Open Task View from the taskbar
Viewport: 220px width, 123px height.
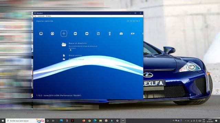(53, 121)
